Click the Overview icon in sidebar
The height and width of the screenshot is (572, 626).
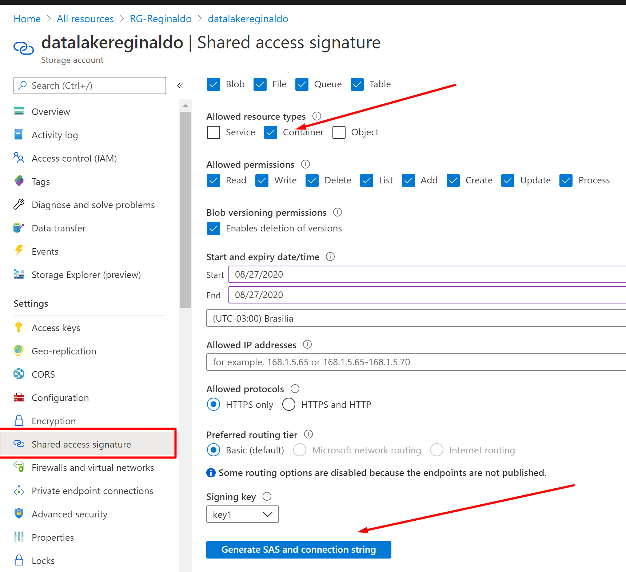coord(19,111)
